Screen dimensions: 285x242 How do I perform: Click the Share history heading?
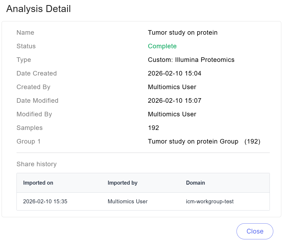pyautogui.click(x=36, y=164)
